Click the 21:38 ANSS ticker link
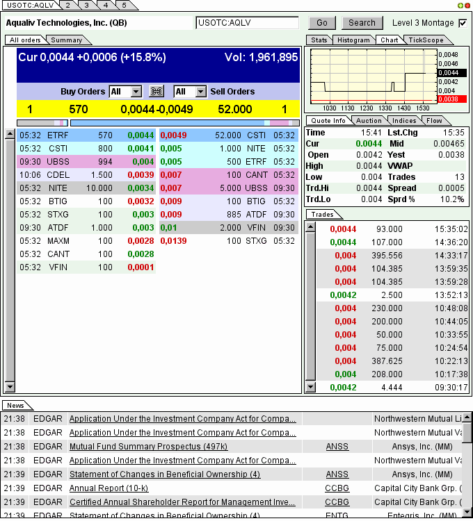Screen dimensions: 473x521 (337, 447)
